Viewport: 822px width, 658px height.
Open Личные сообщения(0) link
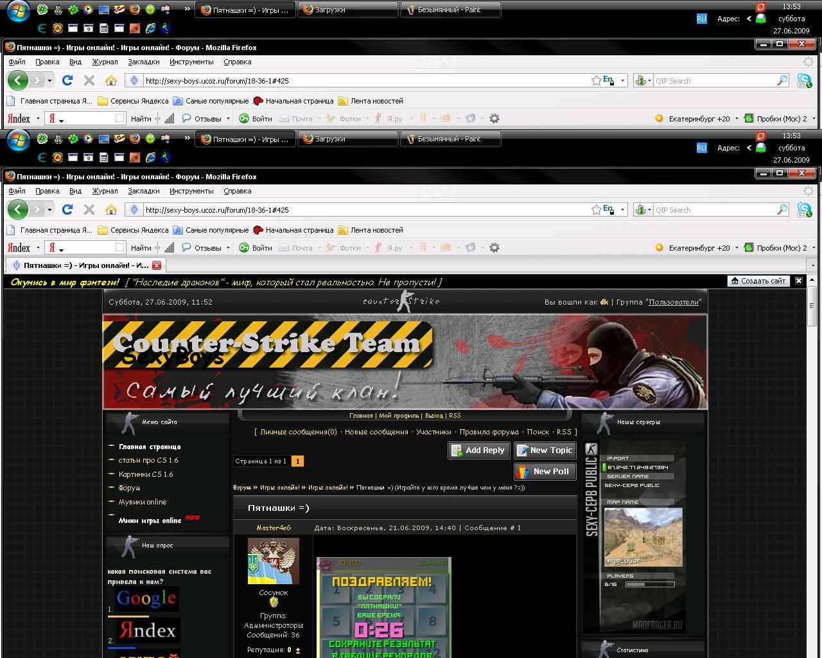point(299,432)
